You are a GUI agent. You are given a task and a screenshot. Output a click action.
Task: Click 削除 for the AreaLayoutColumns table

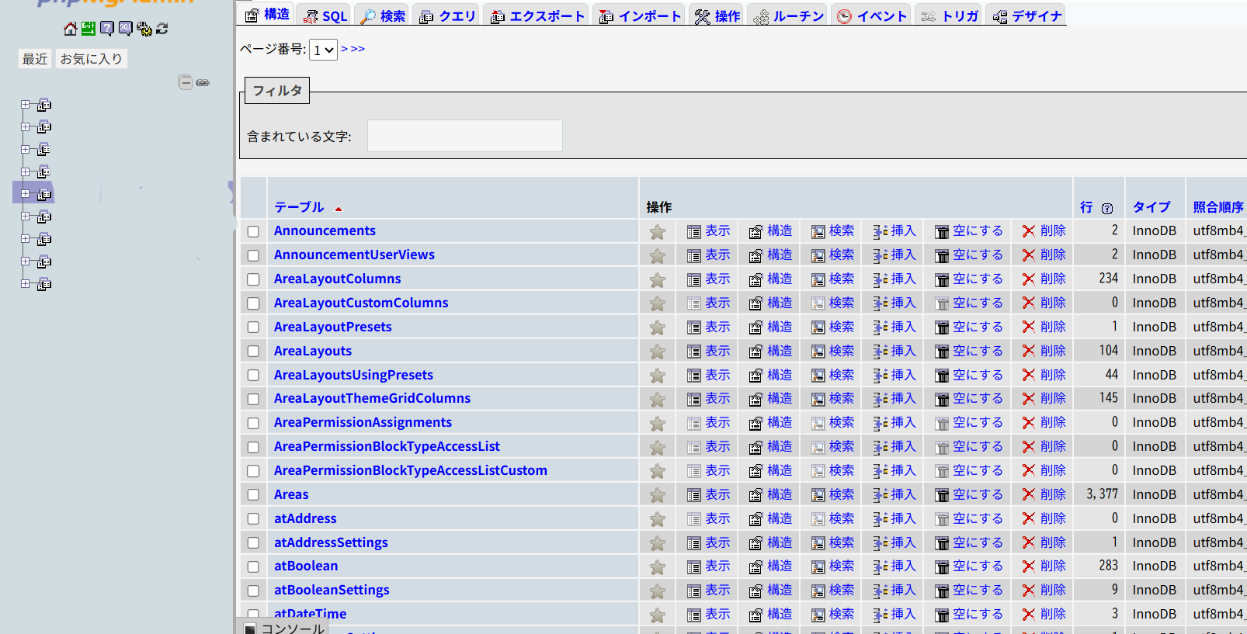click(1044, 279)
